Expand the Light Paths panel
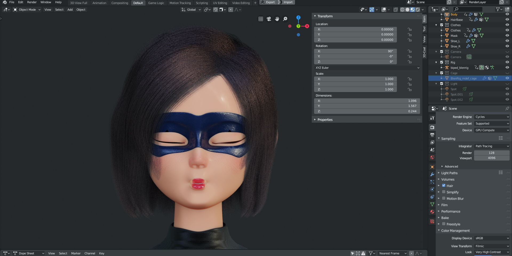Image resolution: width=512 pixels, height=256 pixels. (x=449, y=173)
